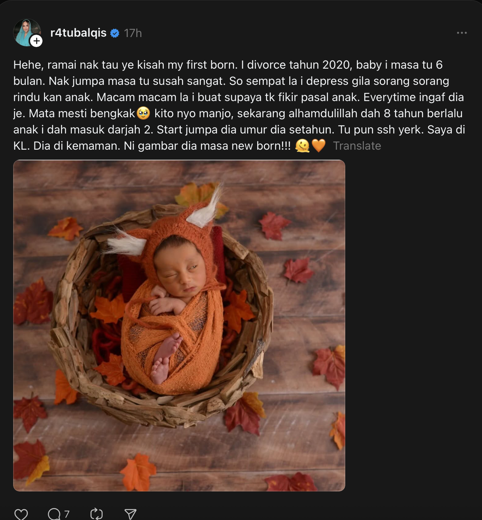Click the blue verified badge
The height and width of the screenshot is (520, 482).
point(115,33)
